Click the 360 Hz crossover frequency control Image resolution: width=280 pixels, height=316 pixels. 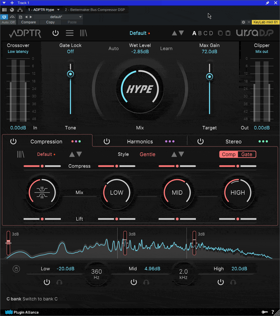(x=97, y=274)
